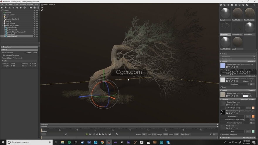
Task: Click the Normal Map gear settings icon
Action: (227, 67)
